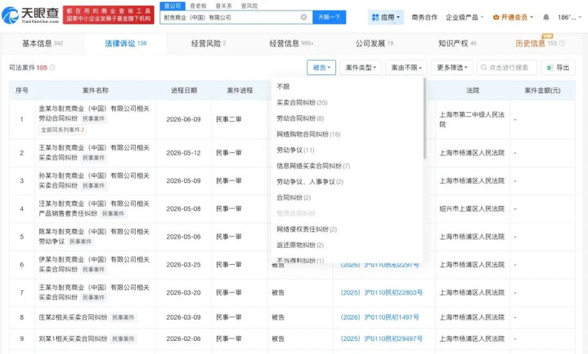Screen dimensions: 588x354
Task: Click the 天眼一下 search button
Action: coord(330,17)
